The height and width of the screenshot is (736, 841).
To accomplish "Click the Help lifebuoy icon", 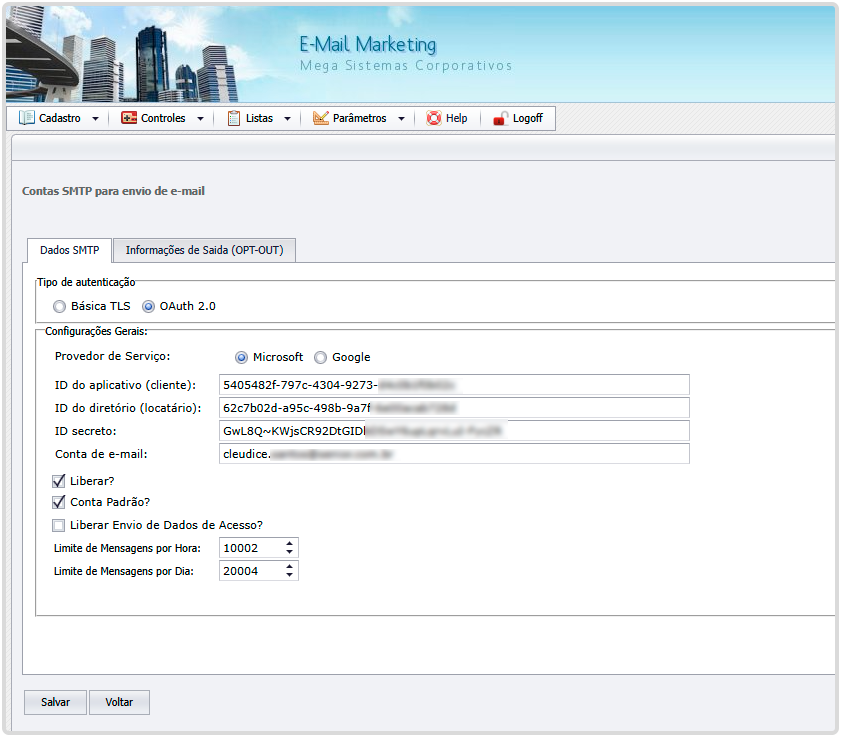I will (x=433, y=118).
